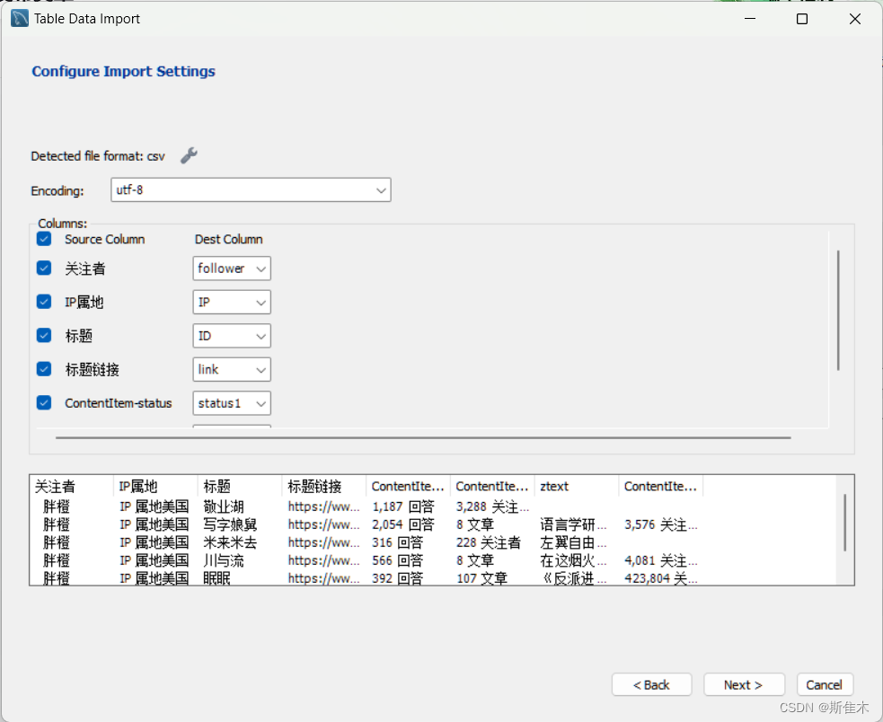
Task: Disable import of the 关注者 column
Action: tap(43, 268)
